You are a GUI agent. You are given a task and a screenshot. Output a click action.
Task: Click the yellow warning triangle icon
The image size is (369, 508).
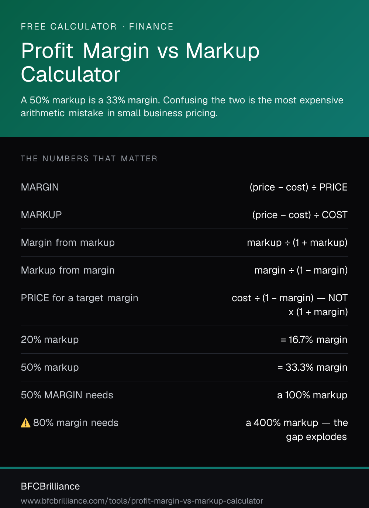(x=25, y=423)
